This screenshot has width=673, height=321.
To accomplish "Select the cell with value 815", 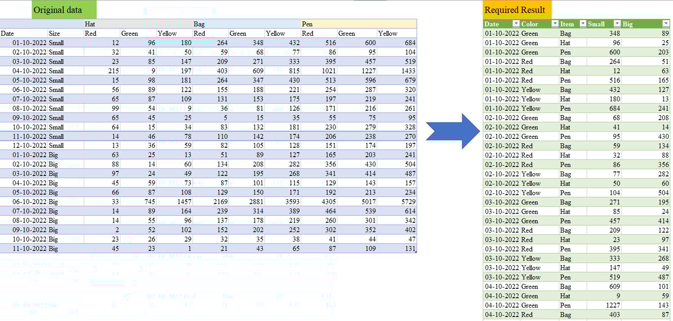I will tap(283, 71).
